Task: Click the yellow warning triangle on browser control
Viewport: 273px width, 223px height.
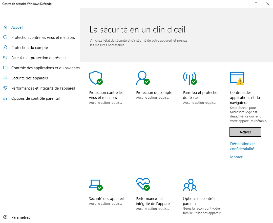Action: 240,81
